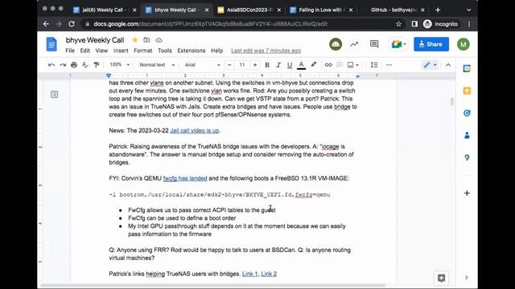Click the move document folder icon
The width and height of the screenshot is (515, 289).
coord(146,40)
